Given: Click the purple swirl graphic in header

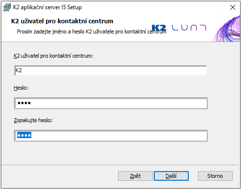Looking at the screenshot, I should tap(227, 29).
